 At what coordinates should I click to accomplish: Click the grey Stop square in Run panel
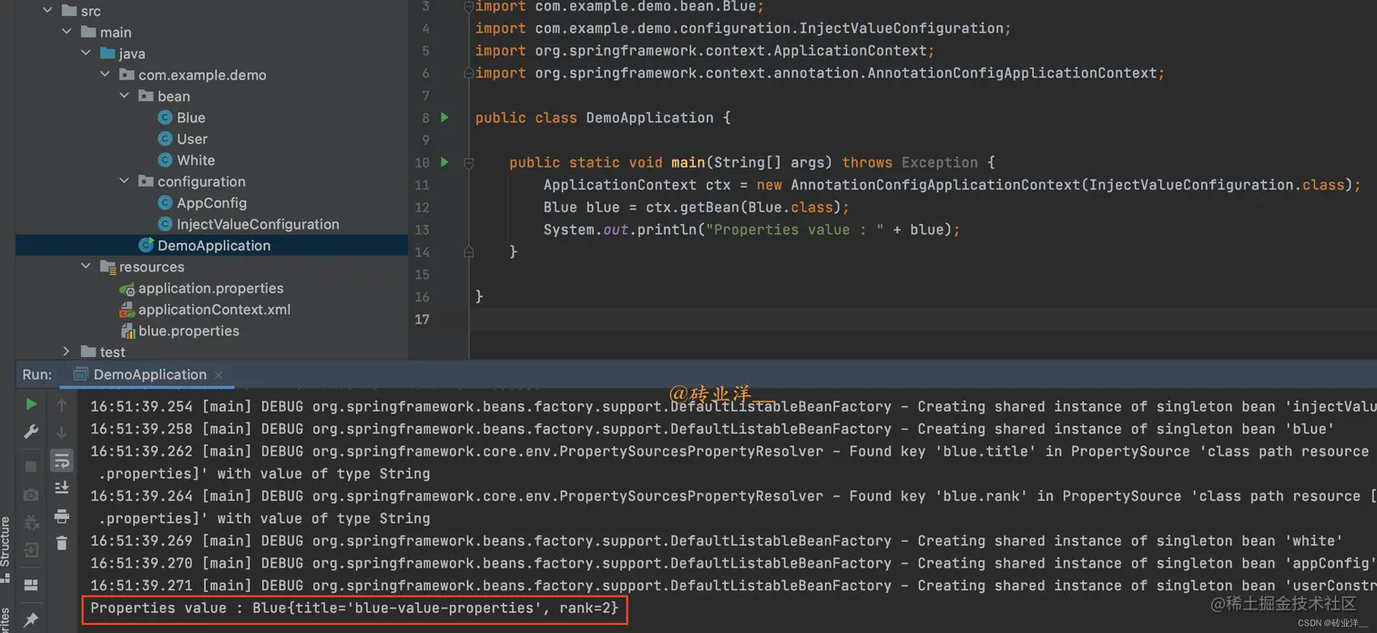pyautogui.click(x=31, y=466)
